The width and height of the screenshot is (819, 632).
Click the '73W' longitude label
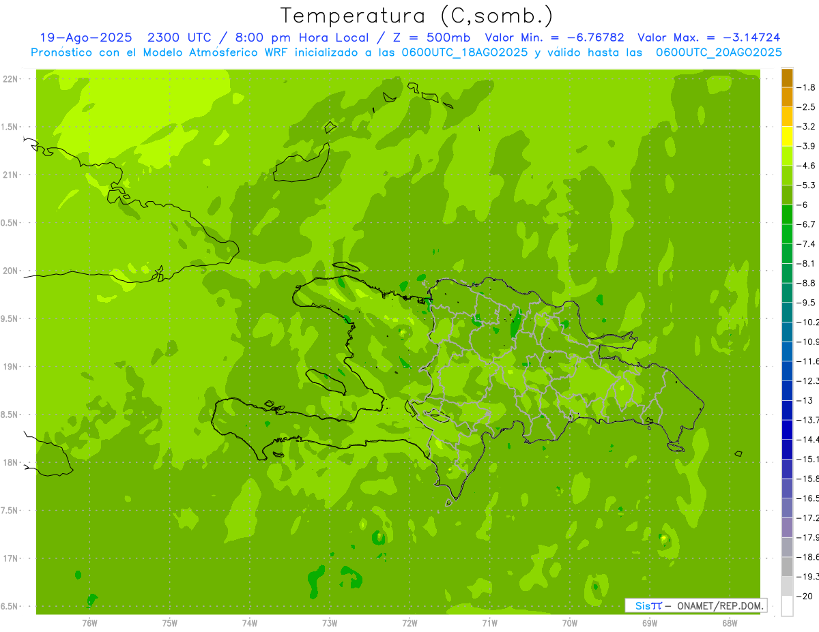tap(330, 623)
